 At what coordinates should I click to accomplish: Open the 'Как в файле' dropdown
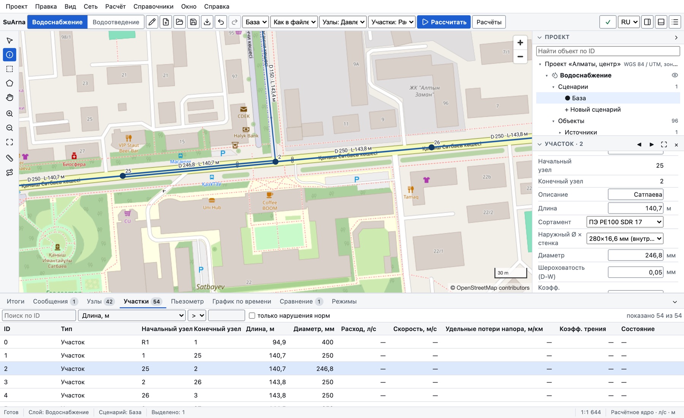tap(294, 22)
